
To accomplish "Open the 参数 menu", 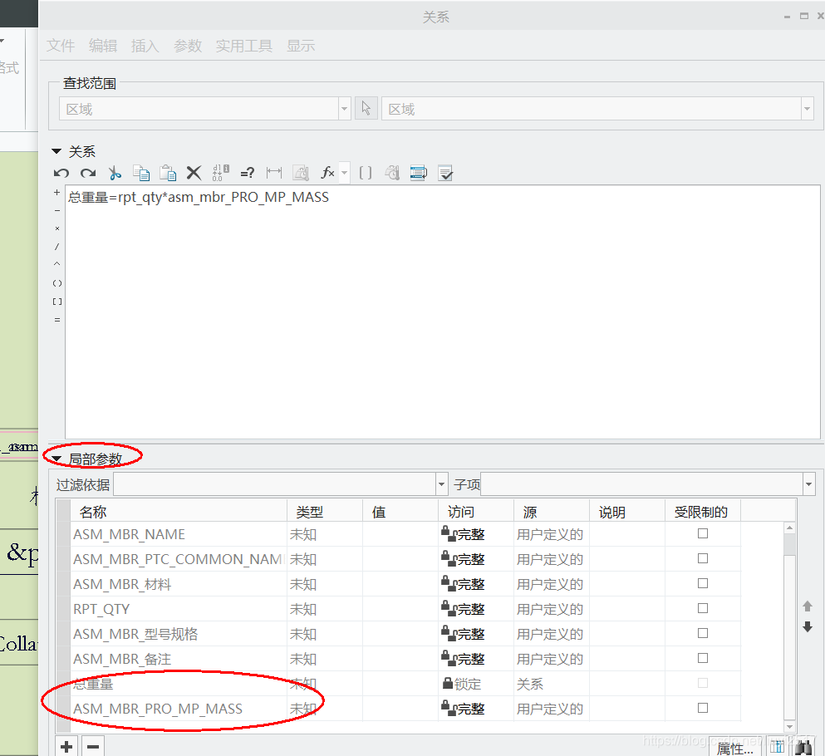I will point(188,46).
